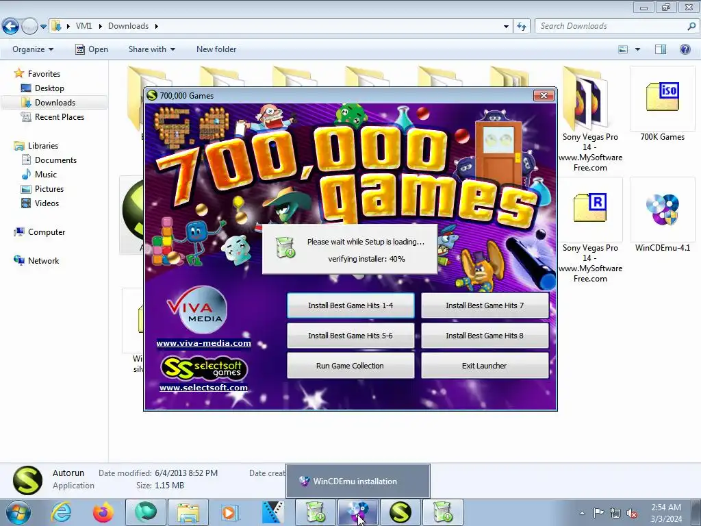Click the Action Center flag icon

click(598, 513)
